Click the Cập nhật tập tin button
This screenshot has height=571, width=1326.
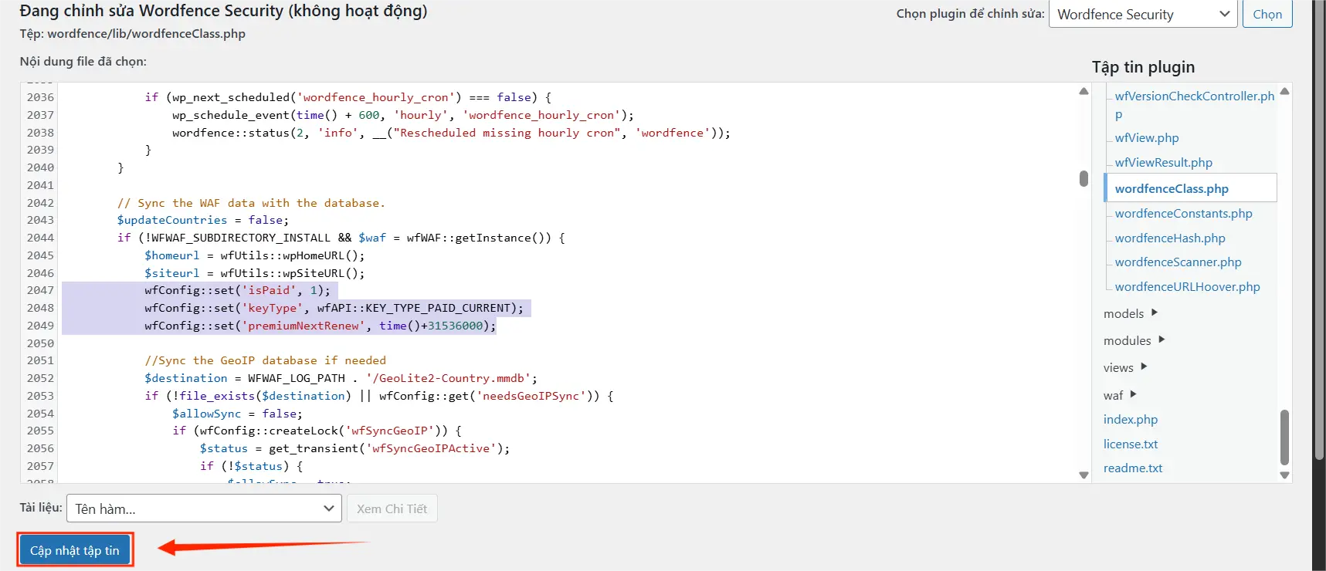pyautogui.click(x=74, y=550)
